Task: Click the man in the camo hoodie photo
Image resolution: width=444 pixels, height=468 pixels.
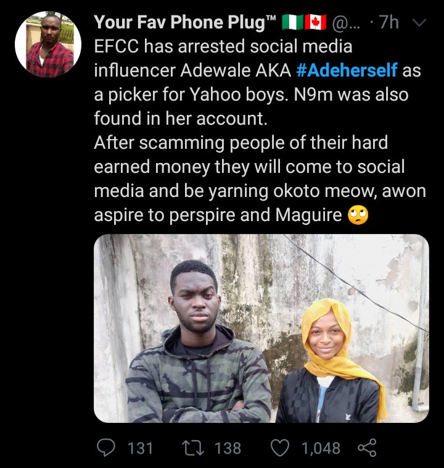Action: point(197,346)
